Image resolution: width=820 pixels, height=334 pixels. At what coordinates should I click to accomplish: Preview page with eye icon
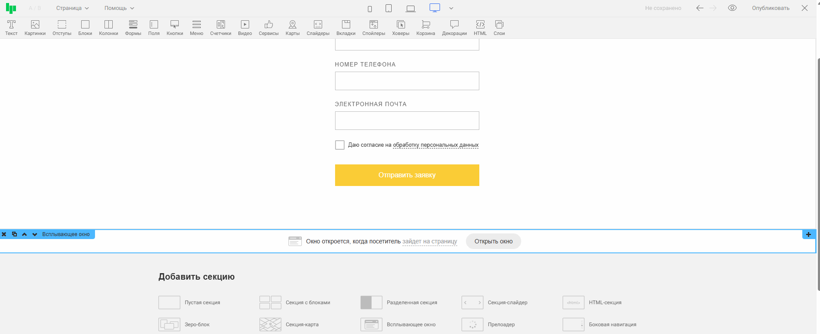coord(732,8)
